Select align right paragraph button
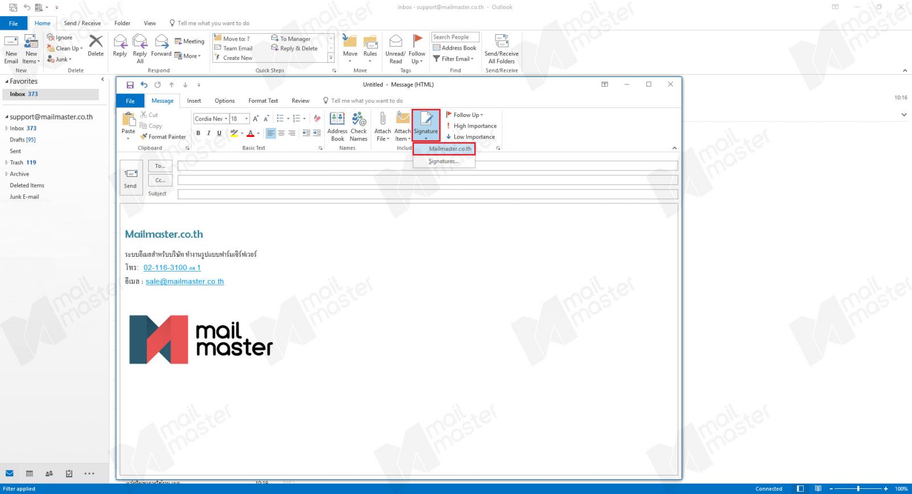Viewport: 912px width, 494px height. (292, 133)
